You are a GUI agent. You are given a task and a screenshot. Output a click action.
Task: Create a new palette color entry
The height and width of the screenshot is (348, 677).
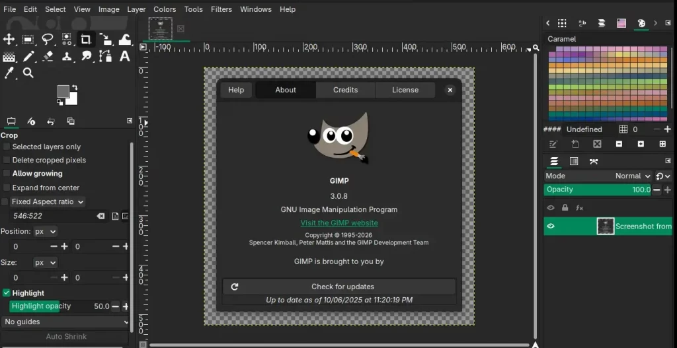[x=575, y=144]
